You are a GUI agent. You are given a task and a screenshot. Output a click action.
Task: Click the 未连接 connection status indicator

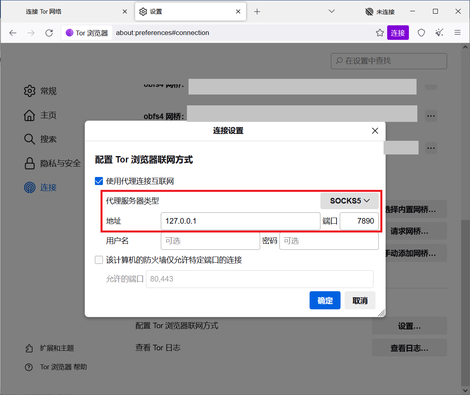[x=380, y=12]
